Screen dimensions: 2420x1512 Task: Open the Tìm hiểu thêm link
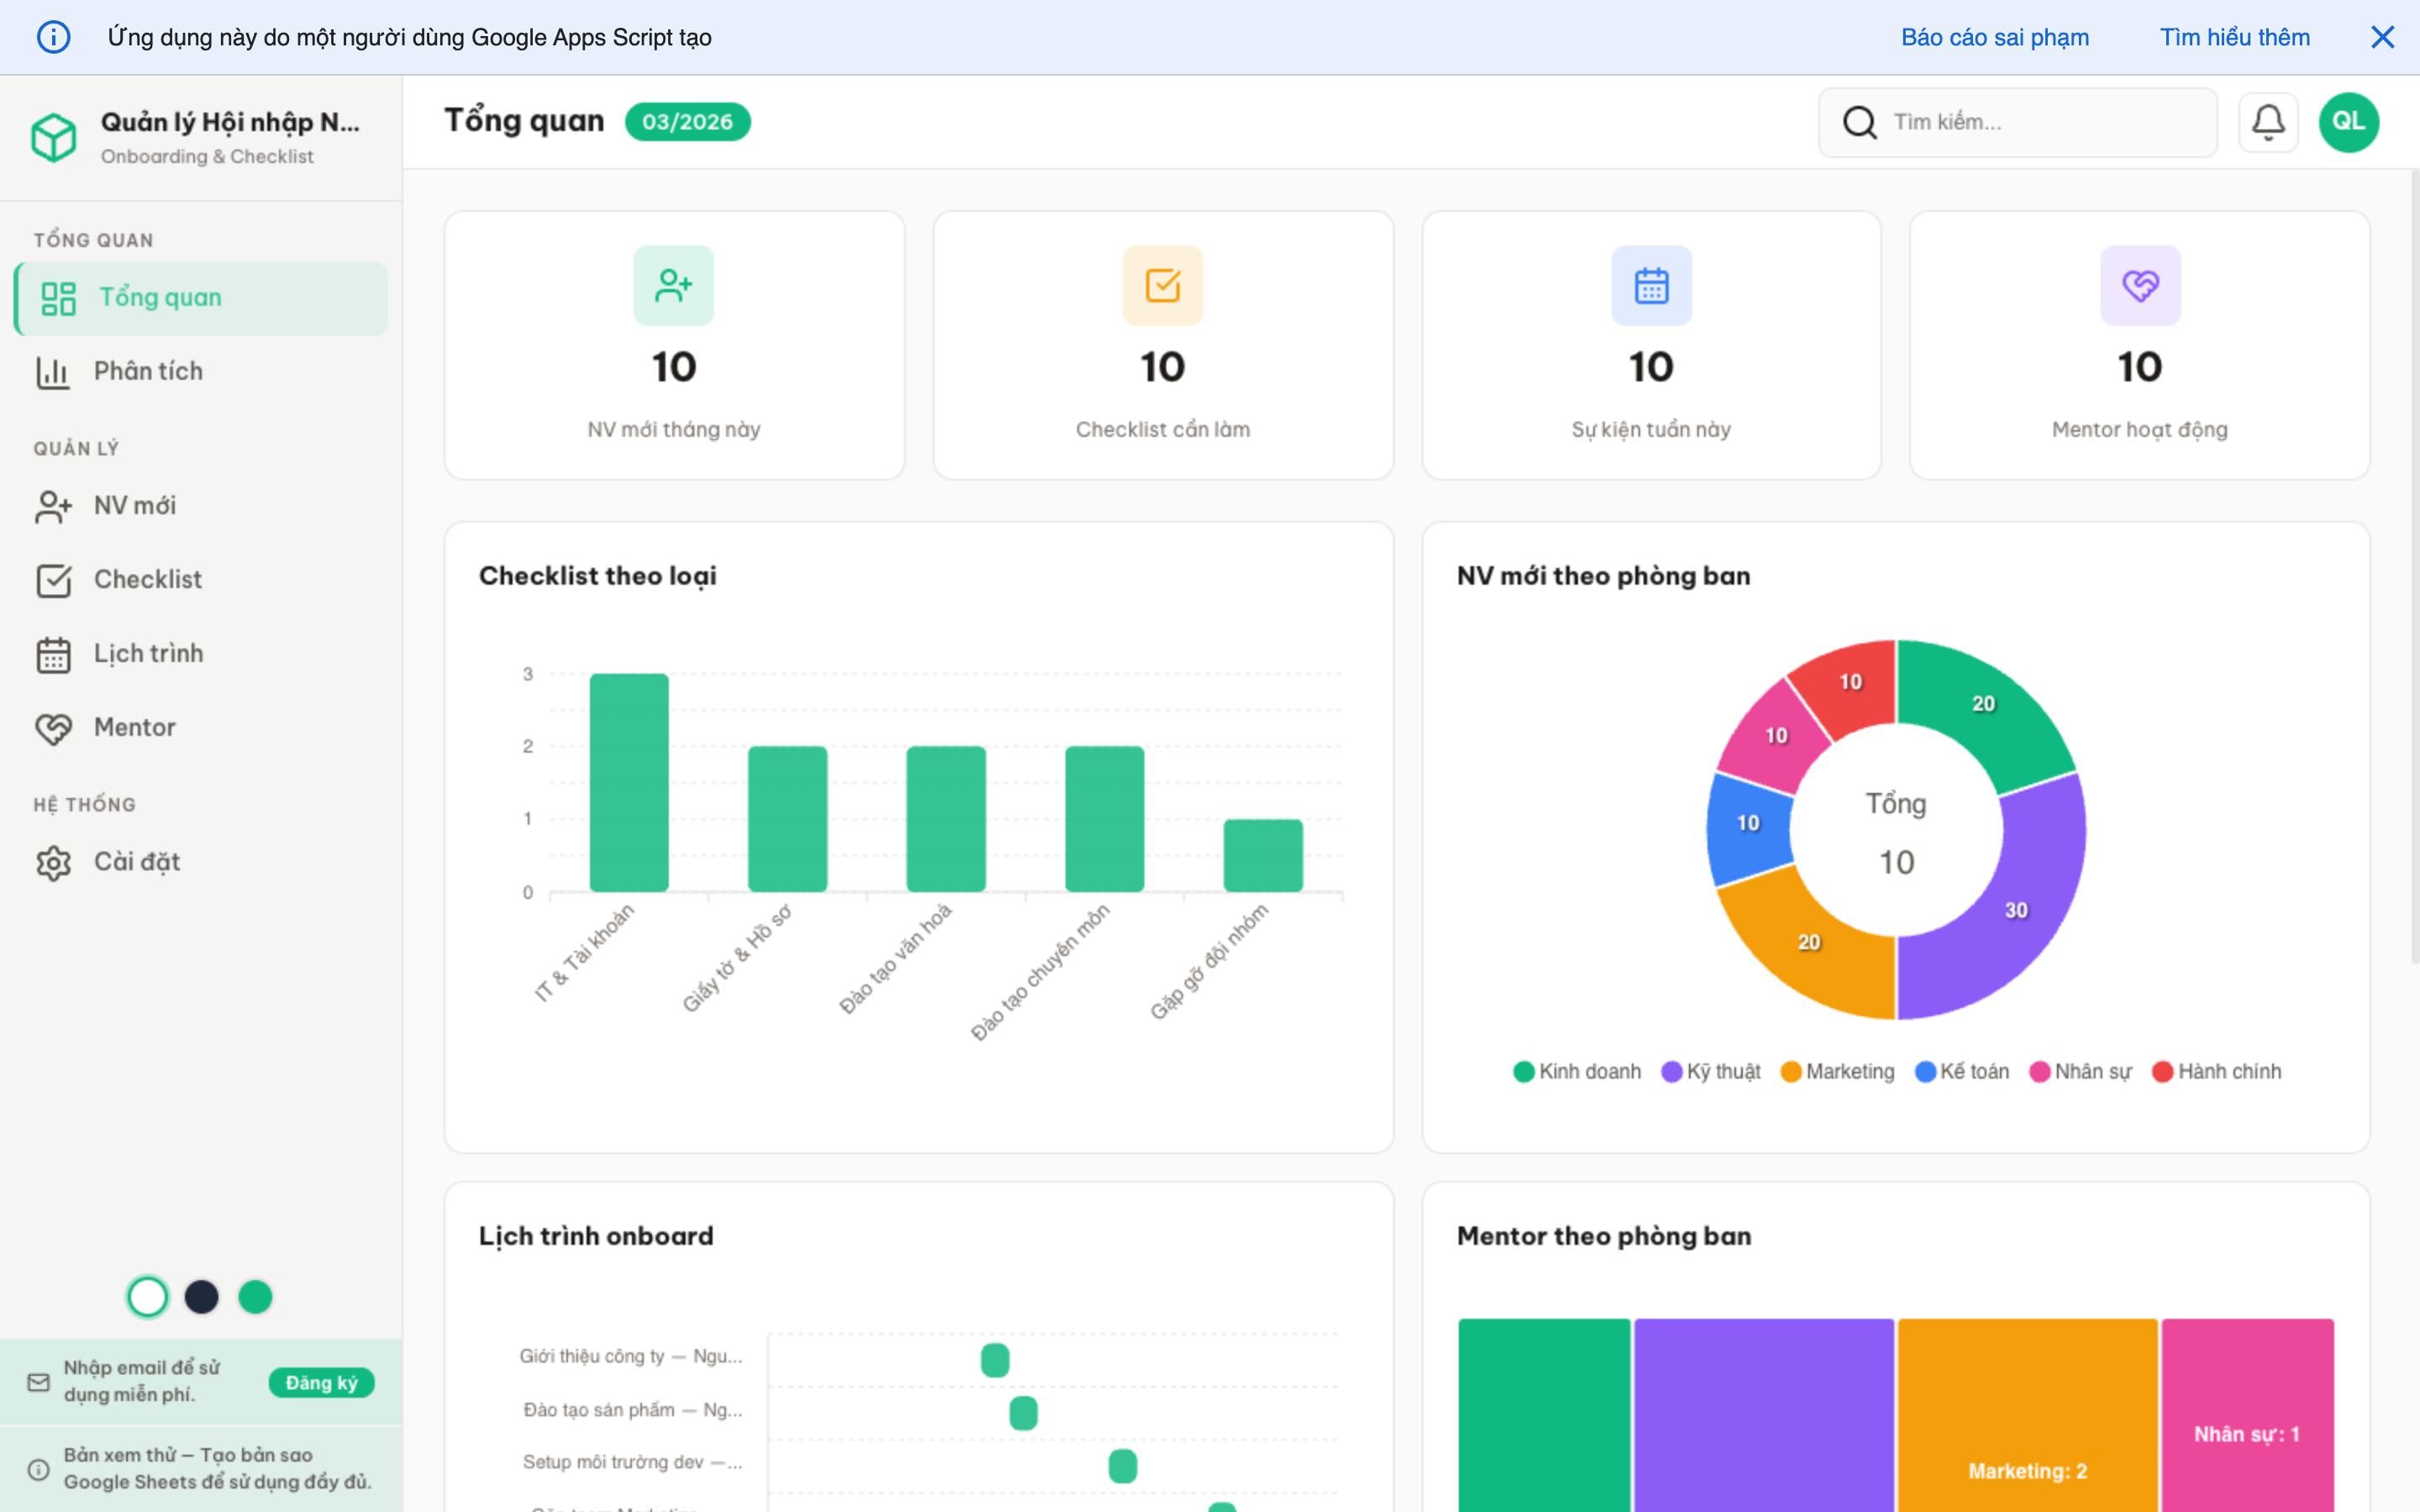tap(2234, 37)
